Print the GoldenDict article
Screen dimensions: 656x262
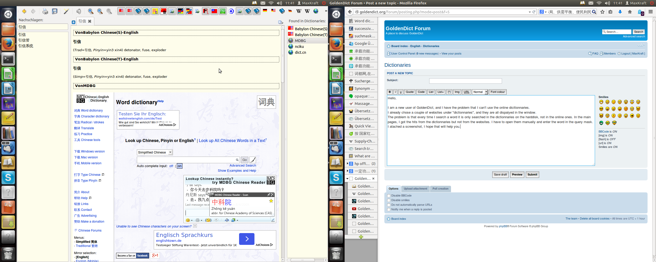point(45,11)
